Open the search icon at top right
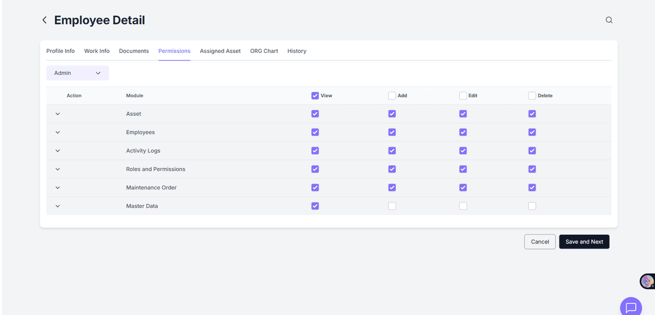The width and height of the screenshot is (655, 315). (609, 20)
